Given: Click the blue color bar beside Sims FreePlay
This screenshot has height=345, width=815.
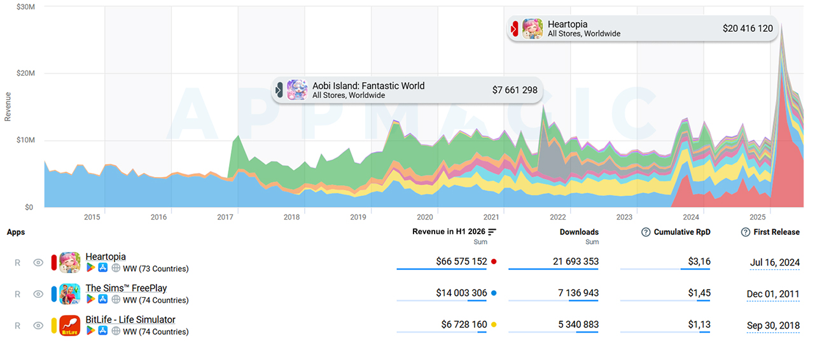Looking at the screenshot, I should [53, 294].
